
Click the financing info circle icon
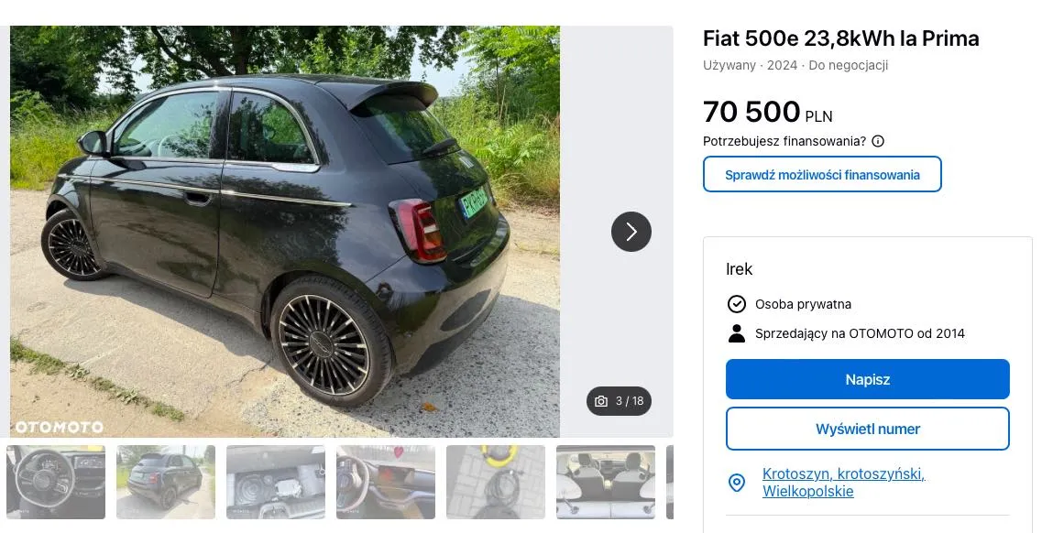[878, 141]
